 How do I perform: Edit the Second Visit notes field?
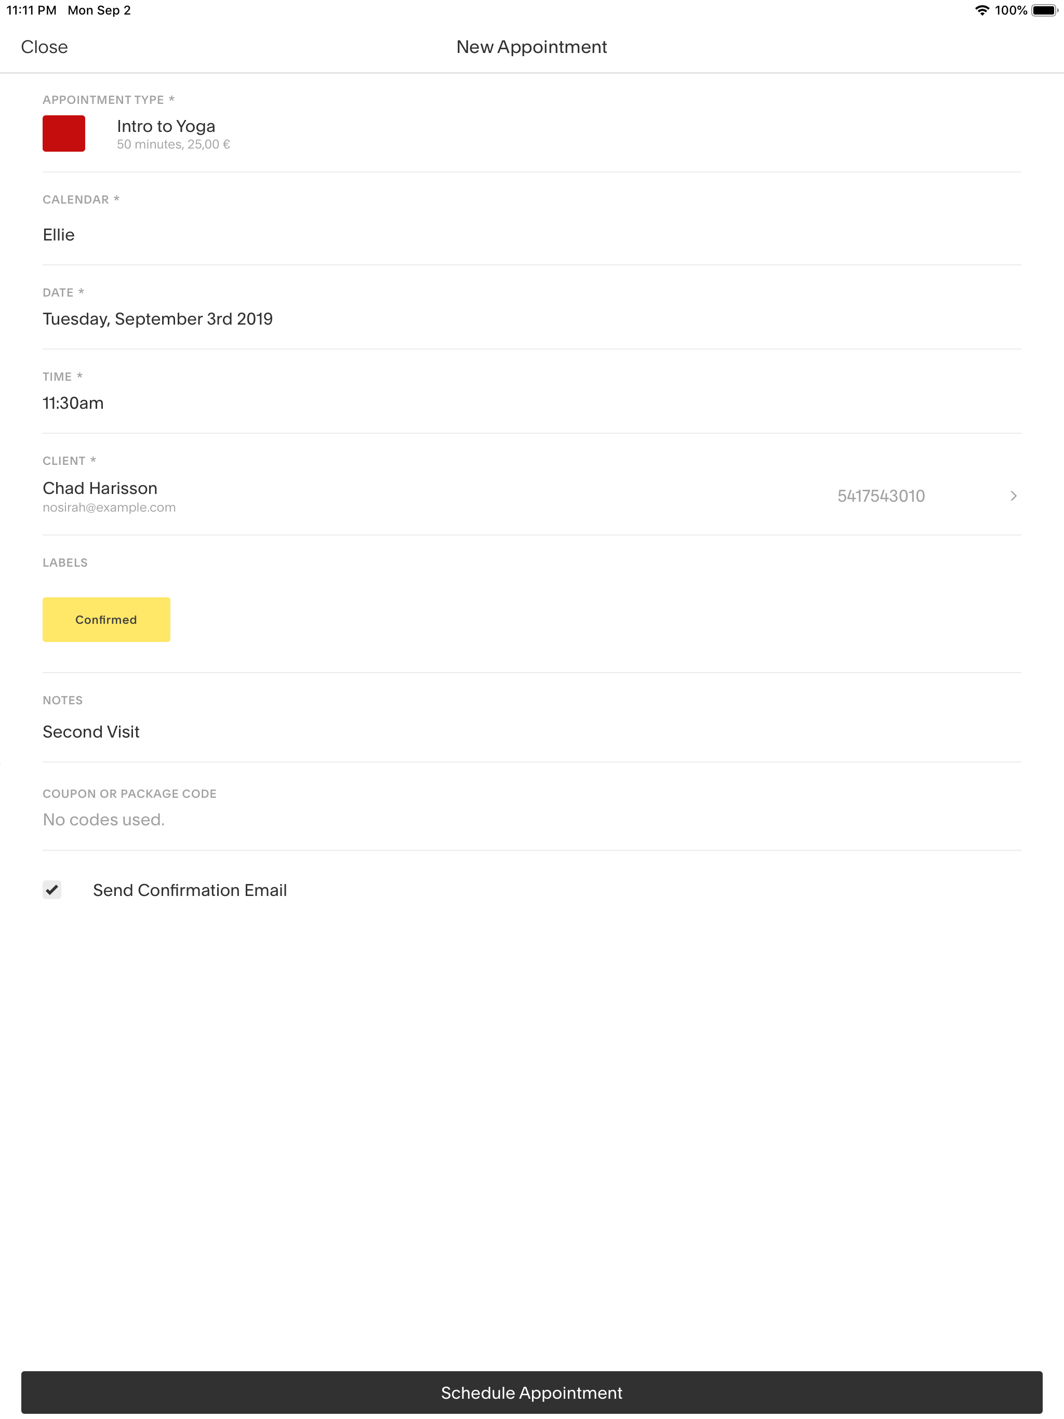(91, 732)
